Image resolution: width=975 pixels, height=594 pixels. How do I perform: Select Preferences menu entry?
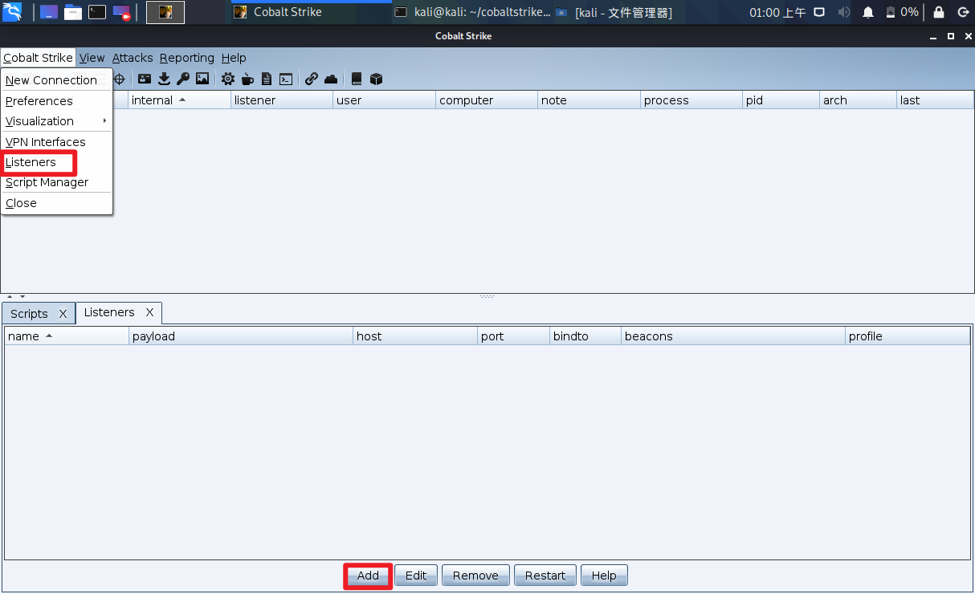point(57,101)
